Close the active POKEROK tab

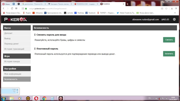(x=123, y=4)
